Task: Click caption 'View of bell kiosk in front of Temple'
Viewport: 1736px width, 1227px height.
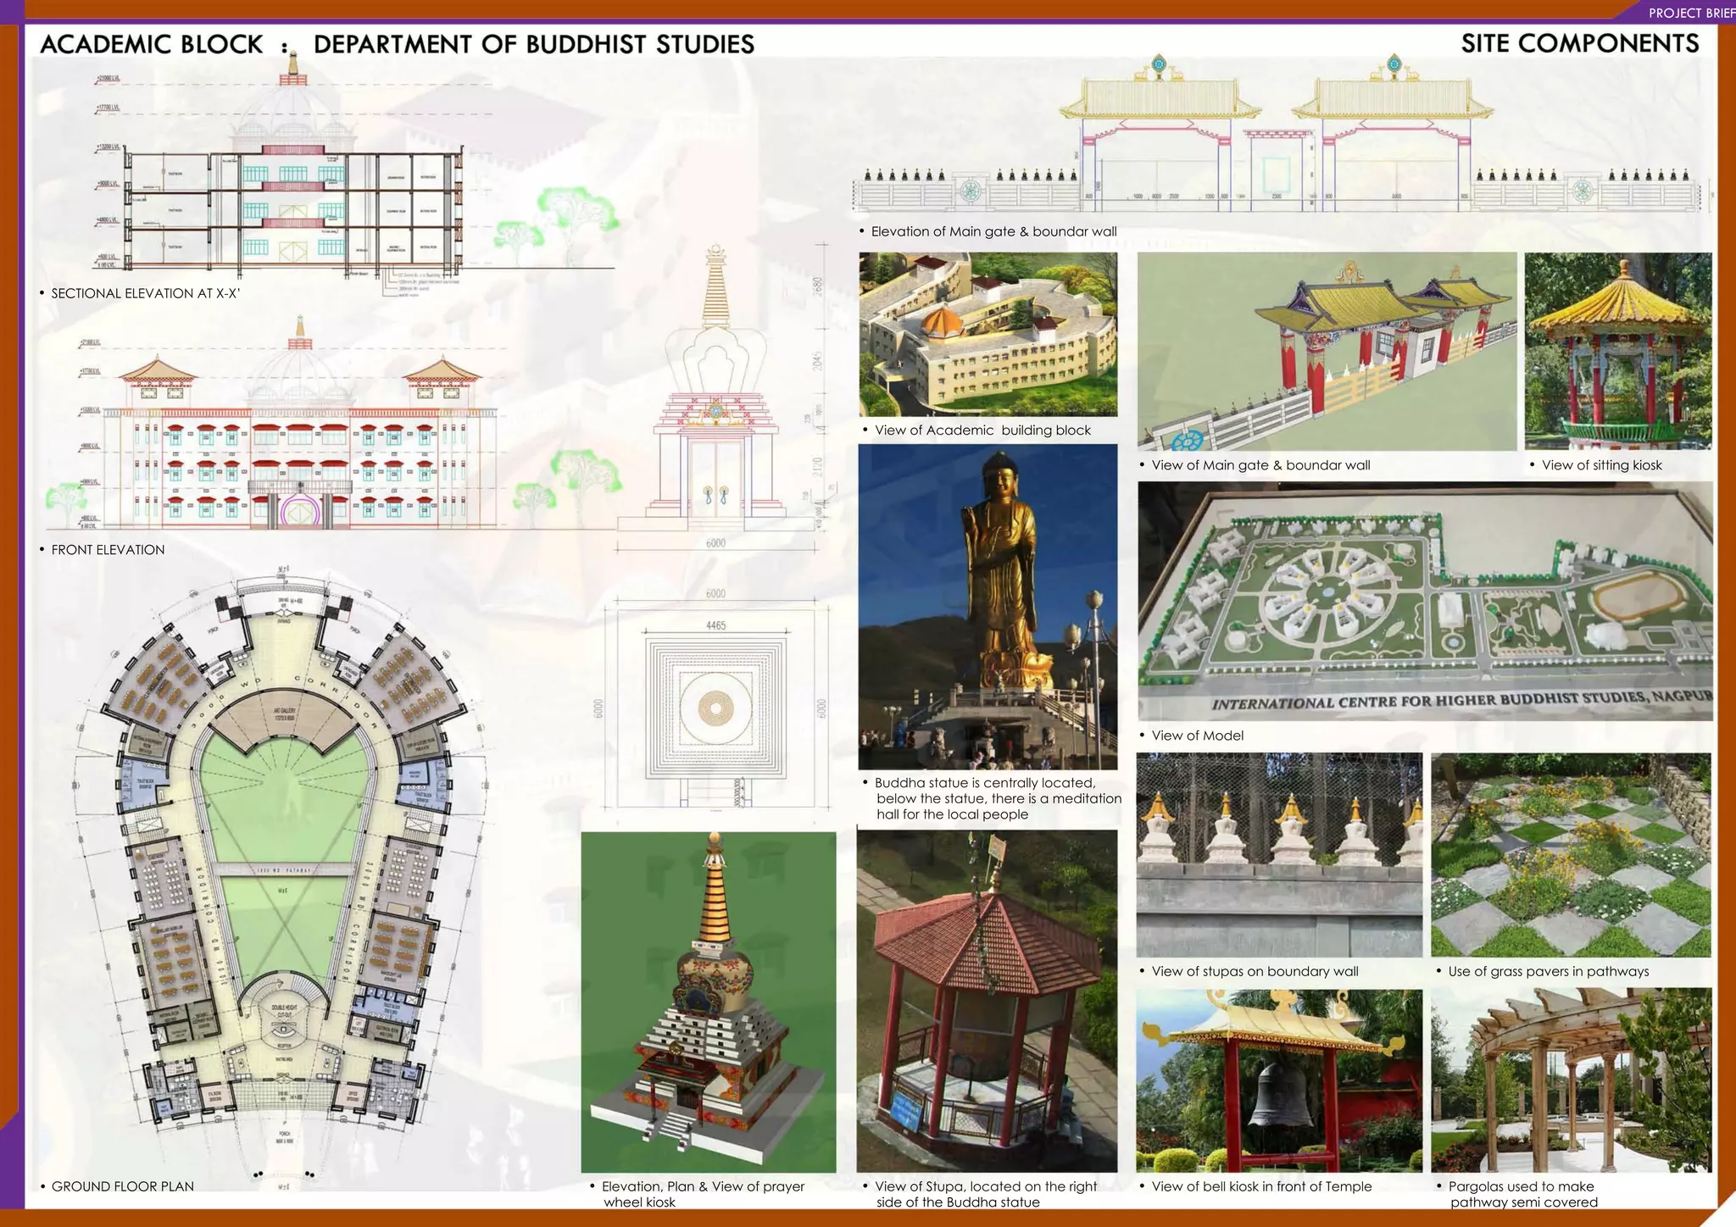Action: point(1261,1186)
